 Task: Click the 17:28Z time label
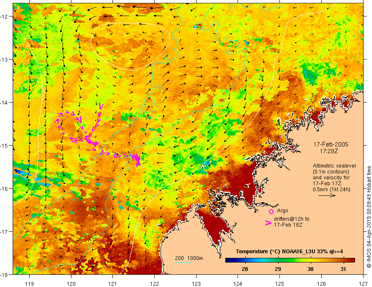329,151
